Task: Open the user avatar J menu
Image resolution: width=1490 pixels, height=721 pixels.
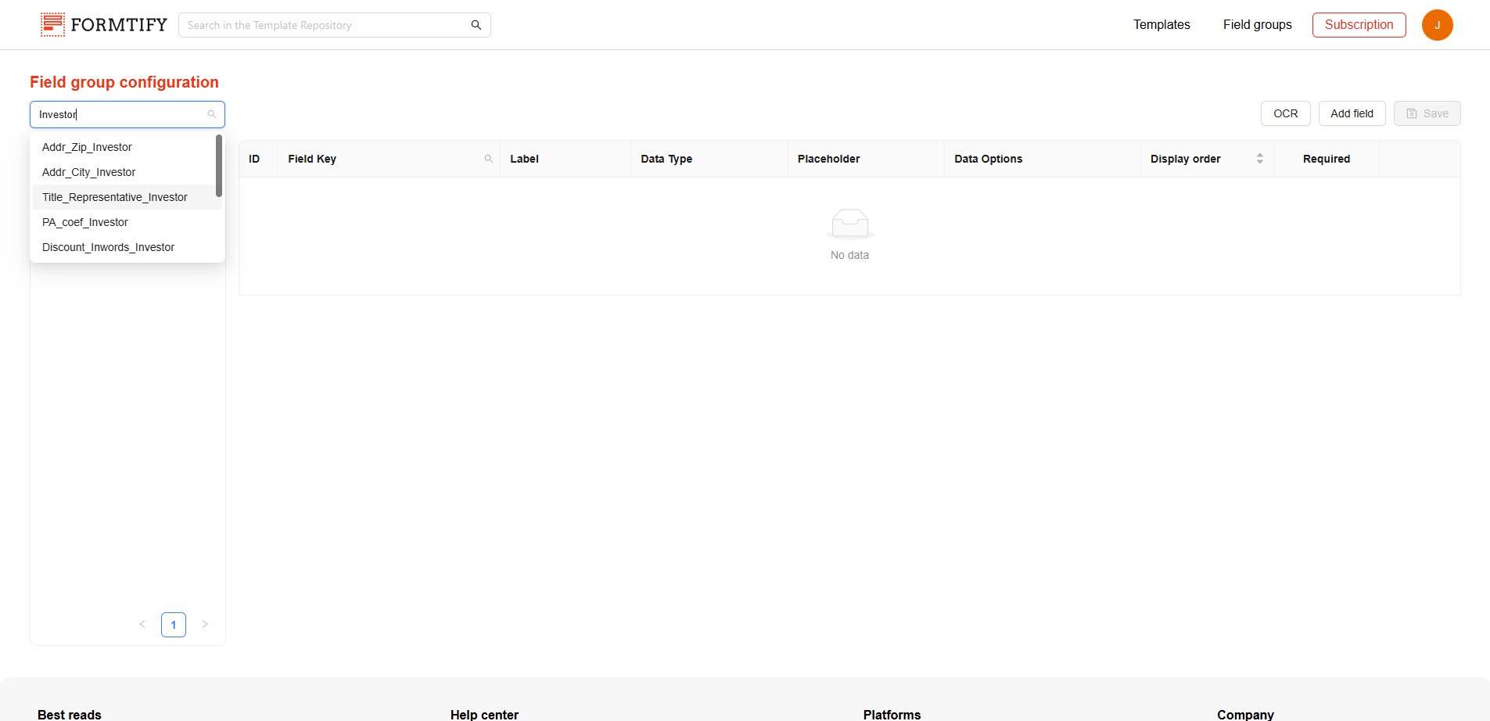Action: coord(1437,25)
